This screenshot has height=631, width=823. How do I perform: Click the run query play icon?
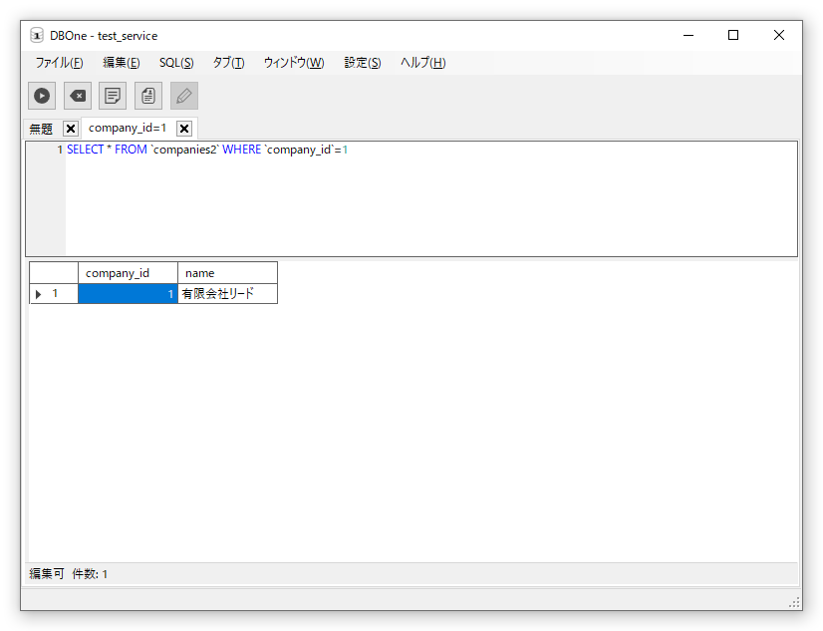pyautogui.click(x=42, y=96)
